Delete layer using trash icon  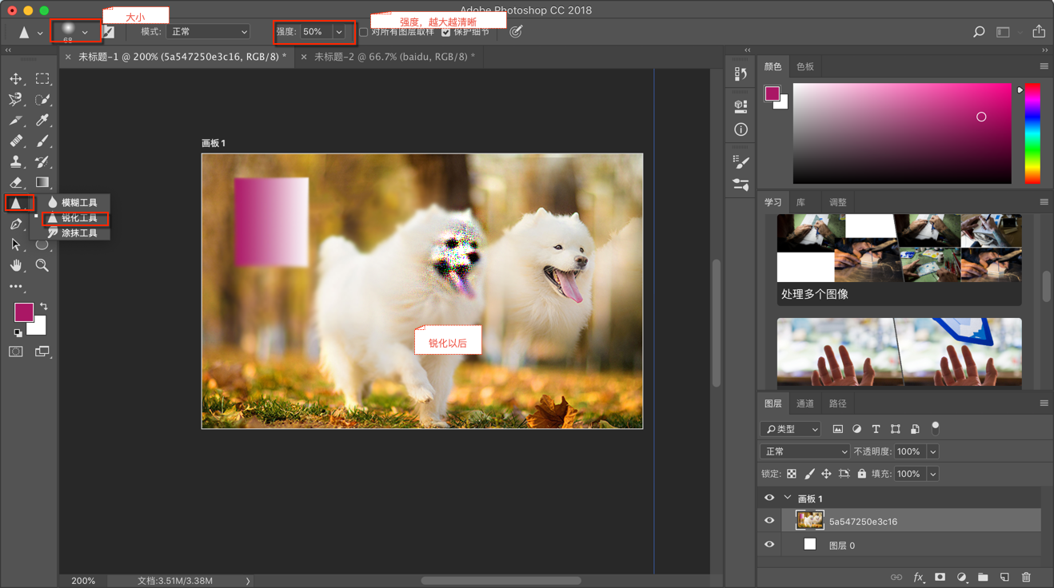coord(1026,577)
